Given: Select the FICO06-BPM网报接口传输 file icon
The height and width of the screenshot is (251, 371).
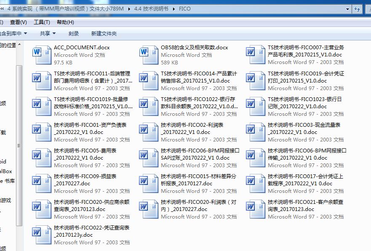Looking at the screenshot, I should (256, 158).
